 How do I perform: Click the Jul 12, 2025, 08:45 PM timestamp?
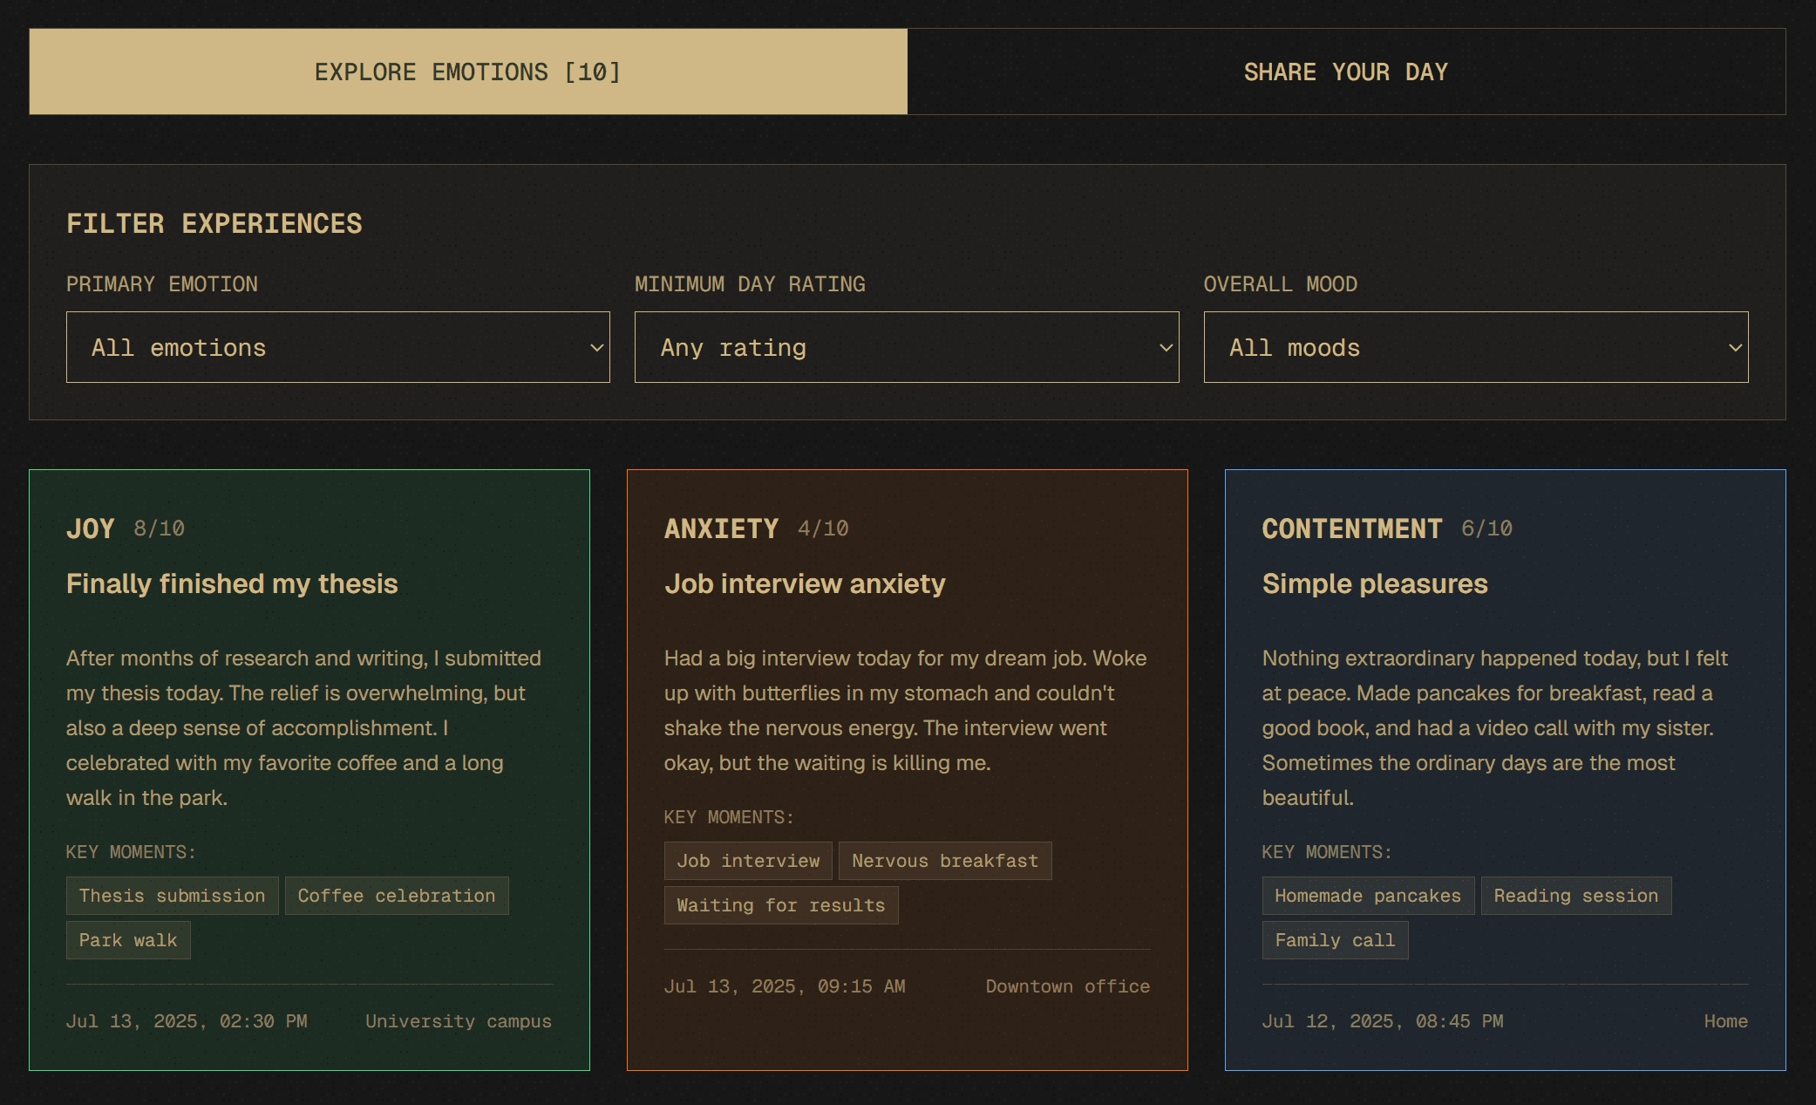1383,1021
